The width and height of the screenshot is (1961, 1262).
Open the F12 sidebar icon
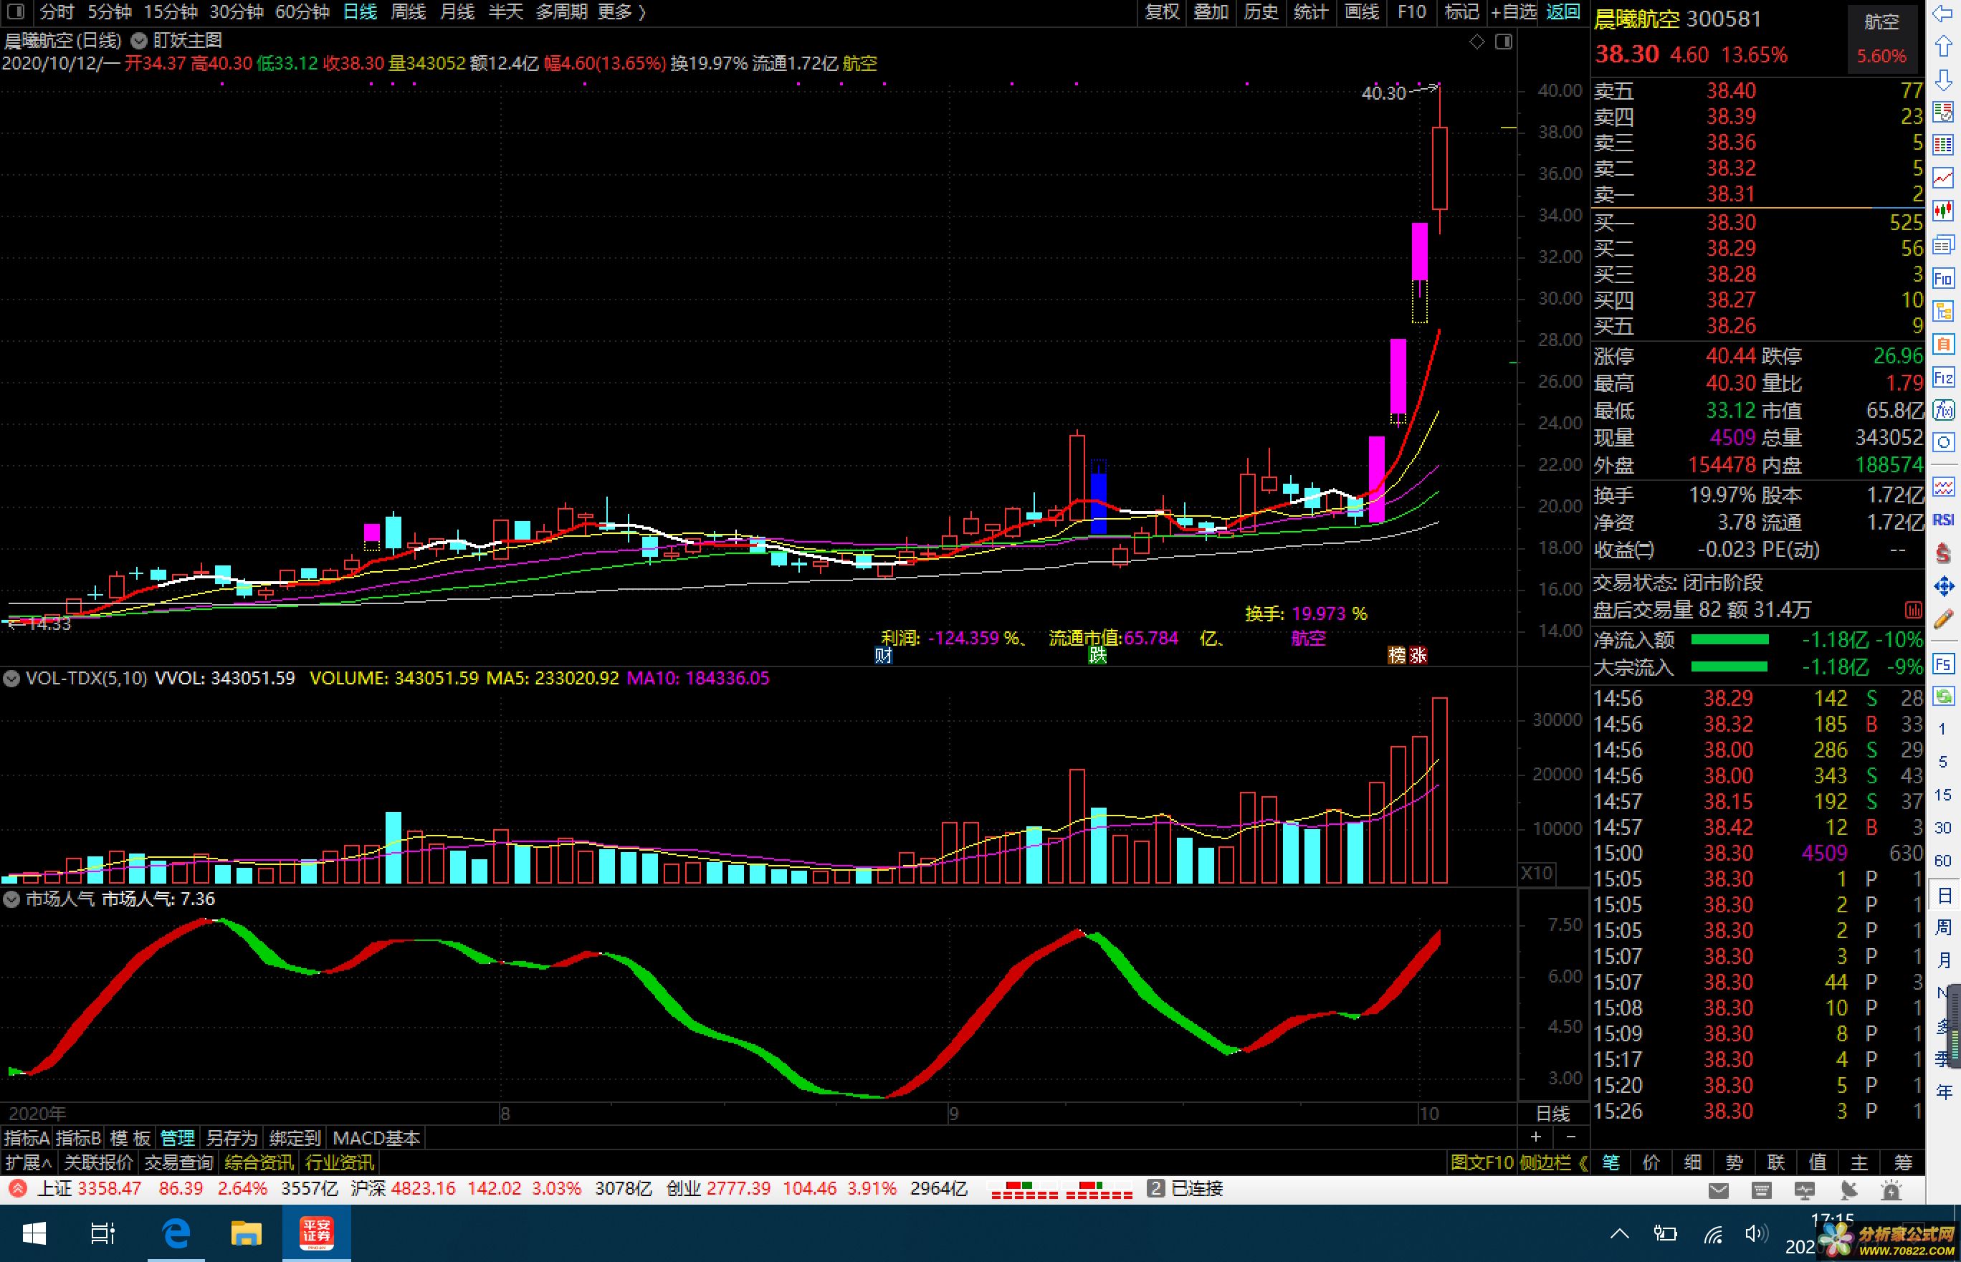click(1943, 377)
